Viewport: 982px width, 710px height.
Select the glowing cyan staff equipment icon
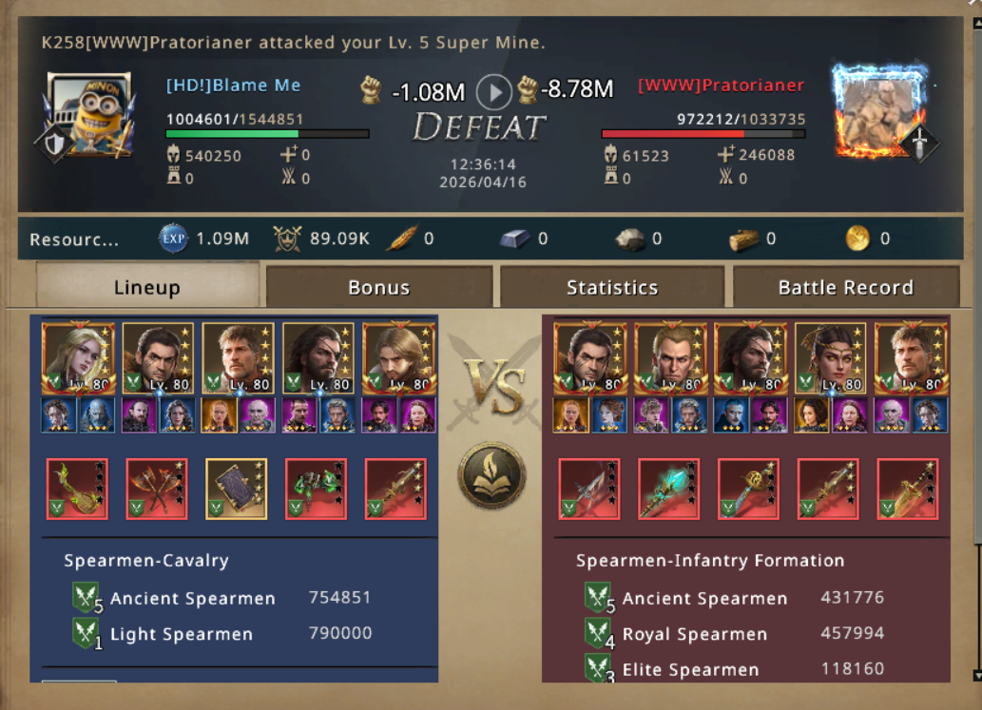coord(668,489)
